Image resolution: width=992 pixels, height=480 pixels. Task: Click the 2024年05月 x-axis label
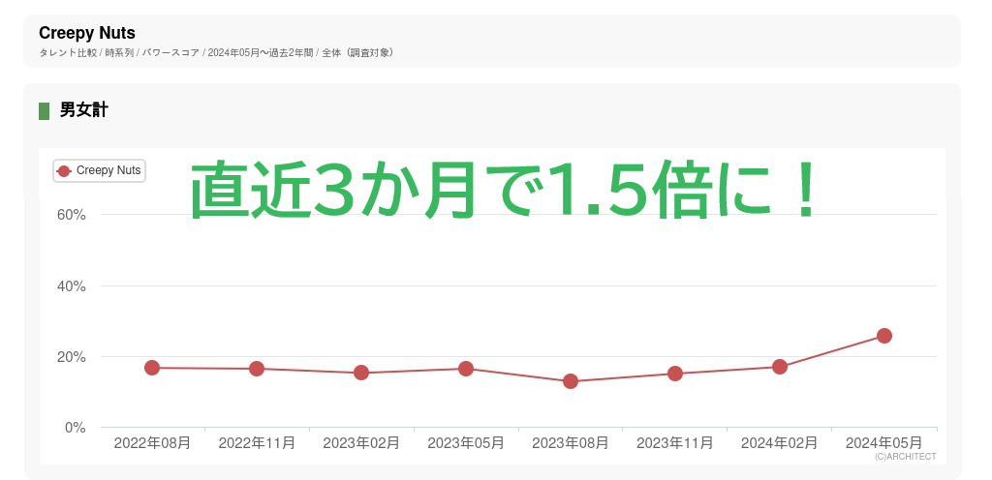point(883,442)
